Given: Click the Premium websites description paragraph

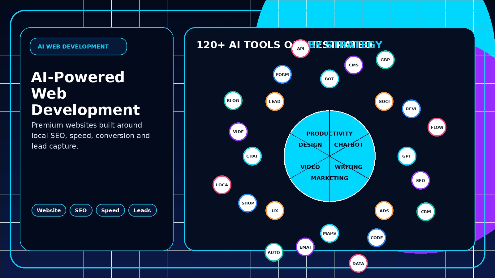Looking at the screenshot, I should click(x=91, y=136).
